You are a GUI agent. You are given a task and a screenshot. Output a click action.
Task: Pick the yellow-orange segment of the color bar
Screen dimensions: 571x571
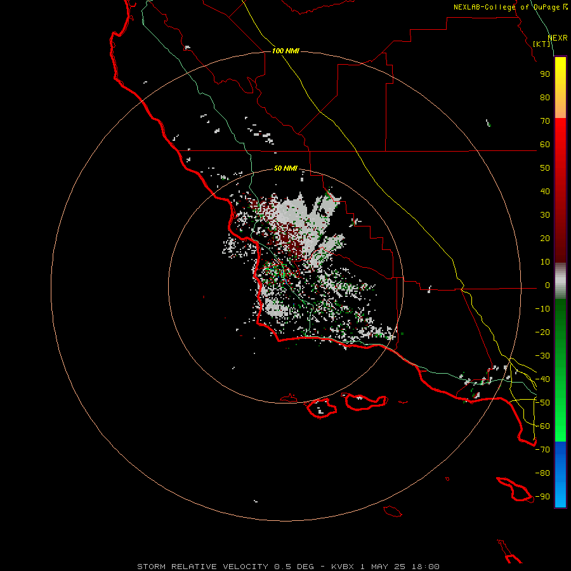(x=560, y=88)
